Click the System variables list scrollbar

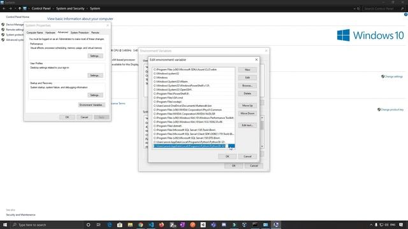262,132
